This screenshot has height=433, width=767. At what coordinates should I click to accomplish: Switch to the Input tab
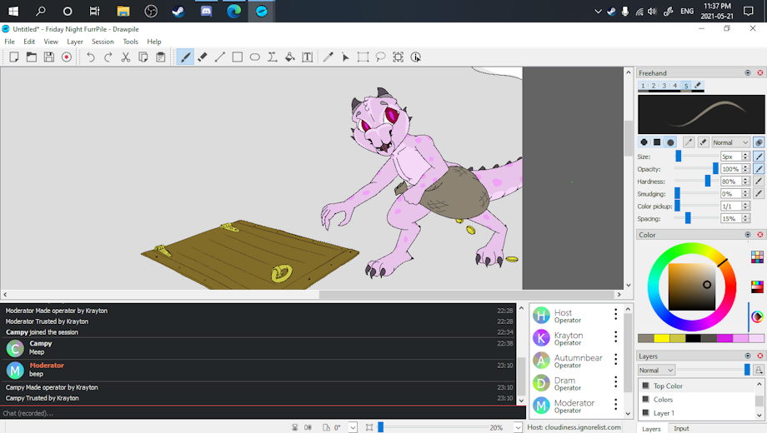[x=681, y=428]
